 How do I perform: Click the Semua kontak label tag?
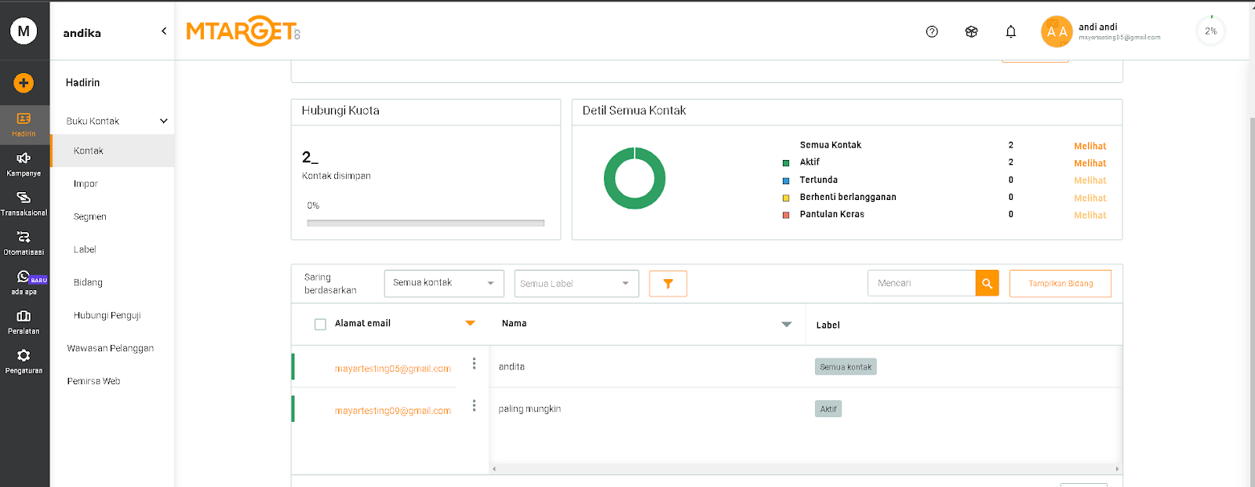(x=846, y=367)
